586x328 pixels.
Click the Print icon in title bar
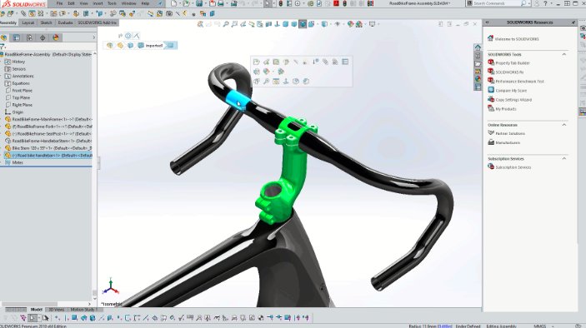[221, 3]
